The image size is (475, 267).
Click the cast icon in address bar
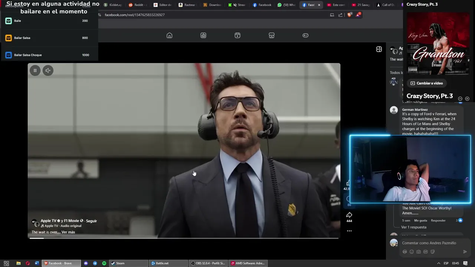tap(332, 15)
